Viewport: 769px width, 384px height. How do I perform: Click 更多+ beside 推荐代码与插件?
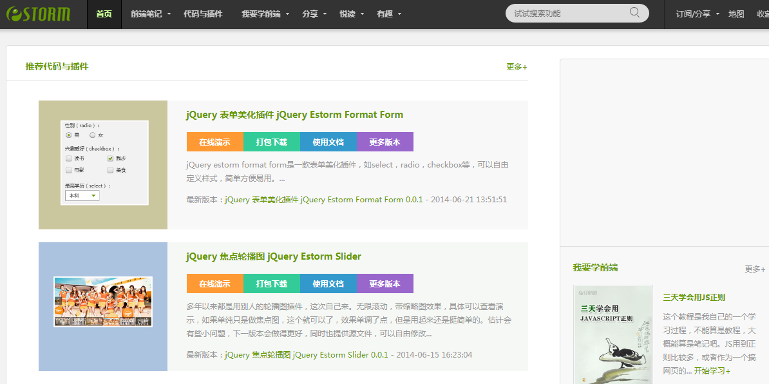517,67
